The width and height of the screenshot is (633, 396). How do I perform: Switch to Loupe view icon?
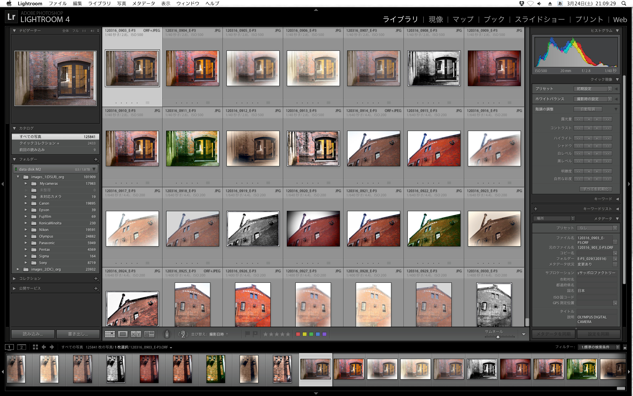coord(123,334)
